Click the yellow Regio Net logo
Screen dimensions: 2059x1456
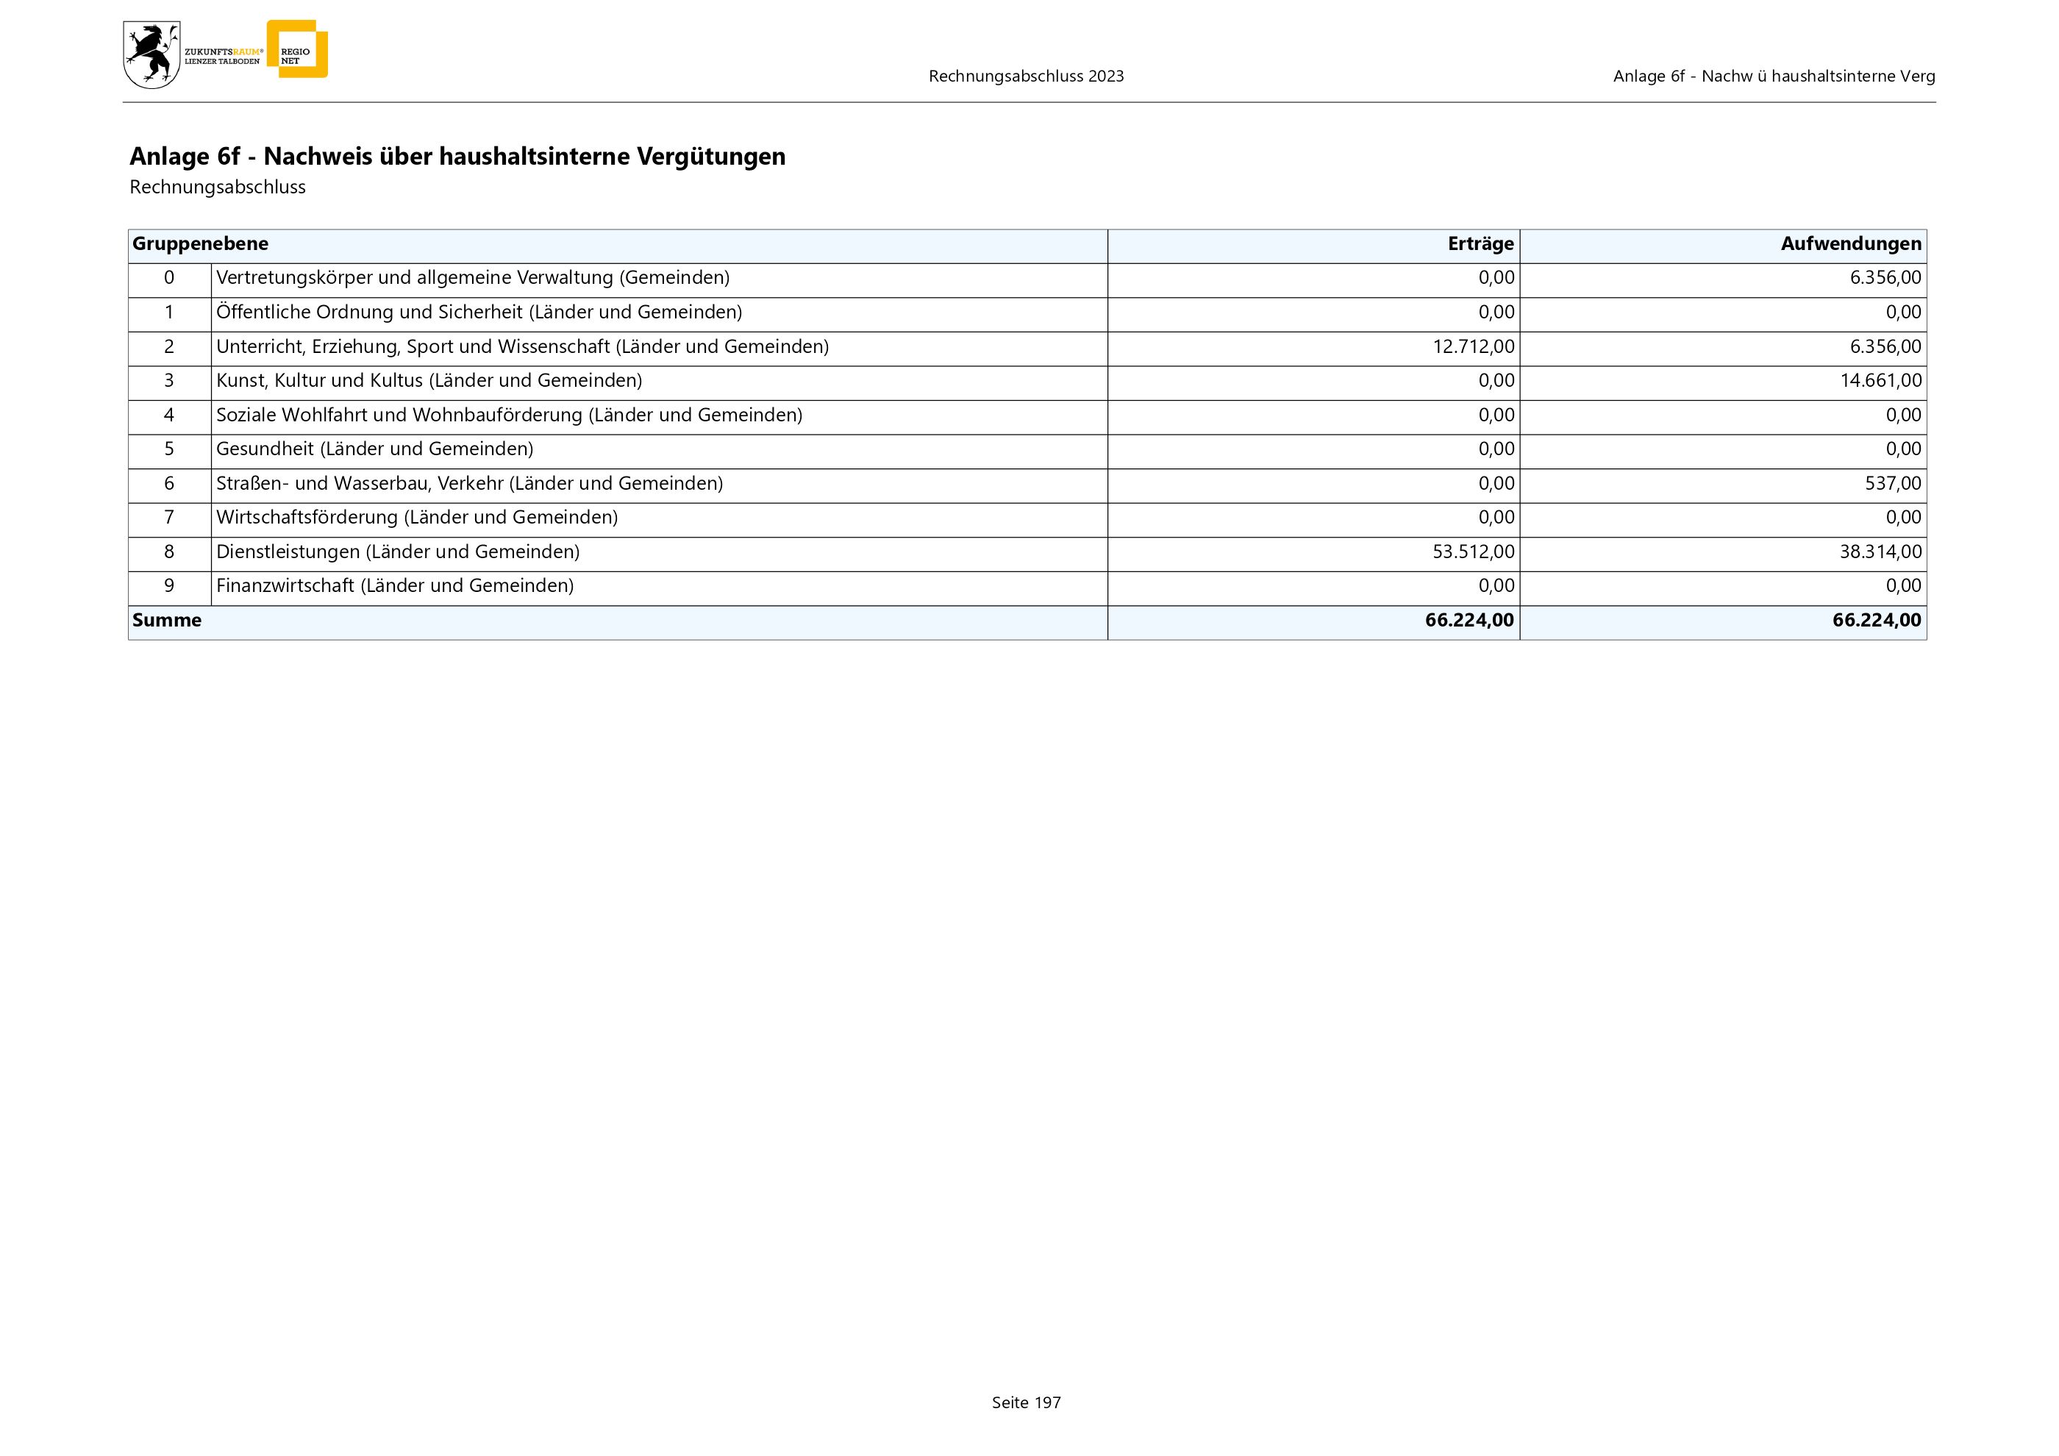[299, 49]
